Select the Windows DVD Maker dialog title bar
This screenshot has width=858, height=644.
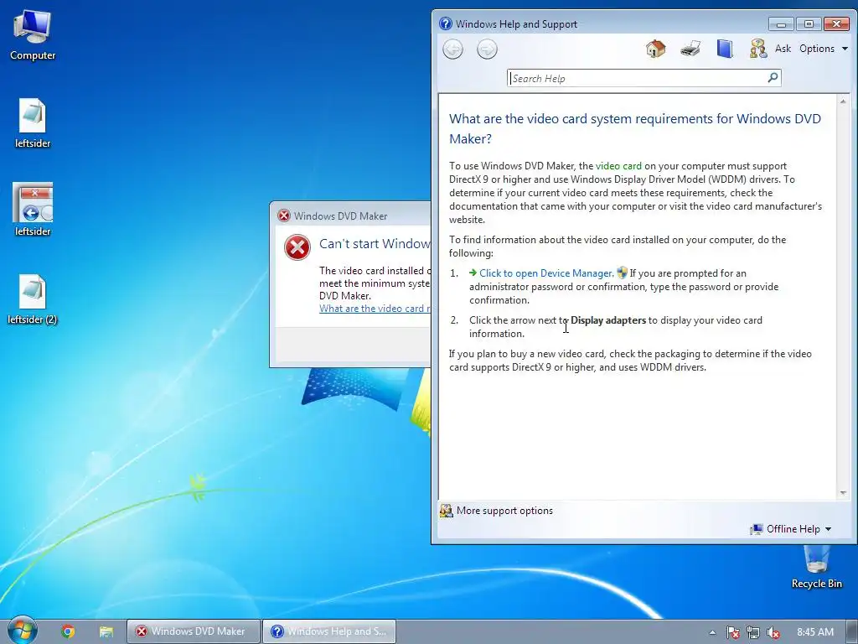tap(350, 216)
